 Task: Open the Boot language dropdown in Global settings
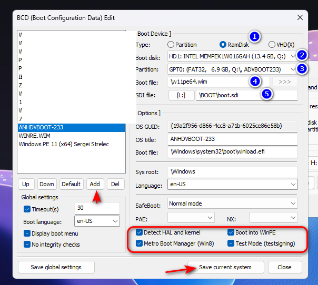[97, 221]
